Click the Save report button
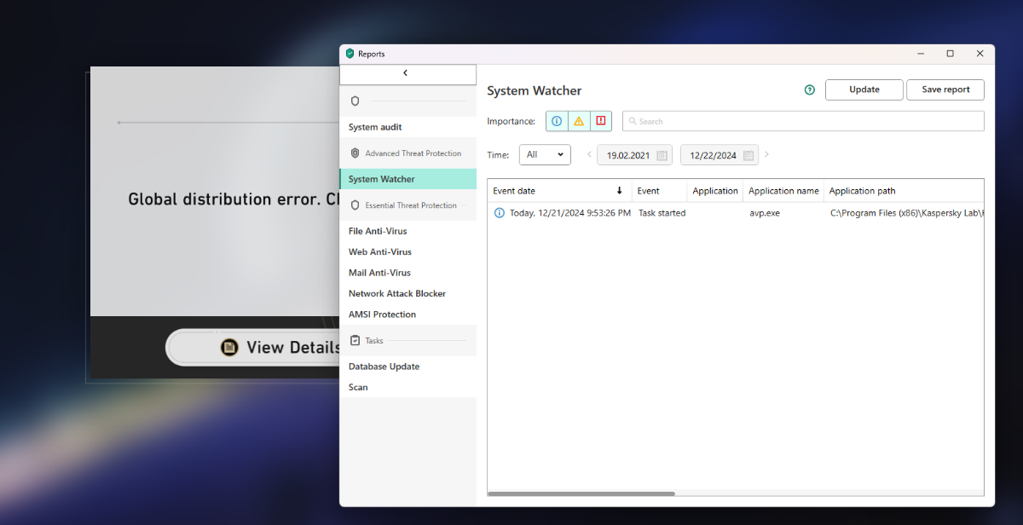The image size is (1023, 525). coord(945,89)
